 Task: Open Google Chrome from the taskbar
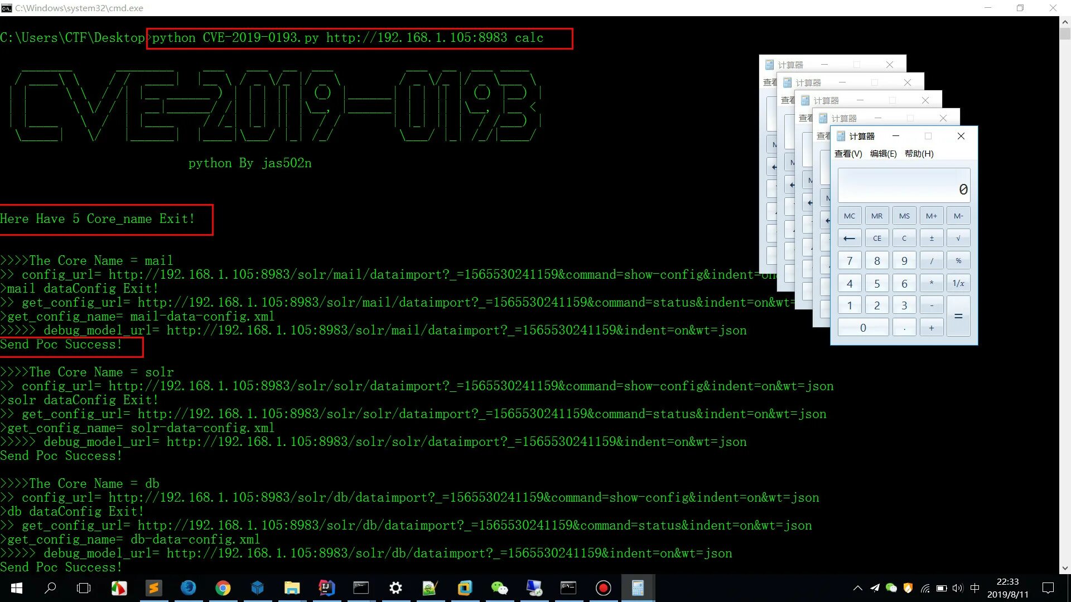[x=223, y=588]
